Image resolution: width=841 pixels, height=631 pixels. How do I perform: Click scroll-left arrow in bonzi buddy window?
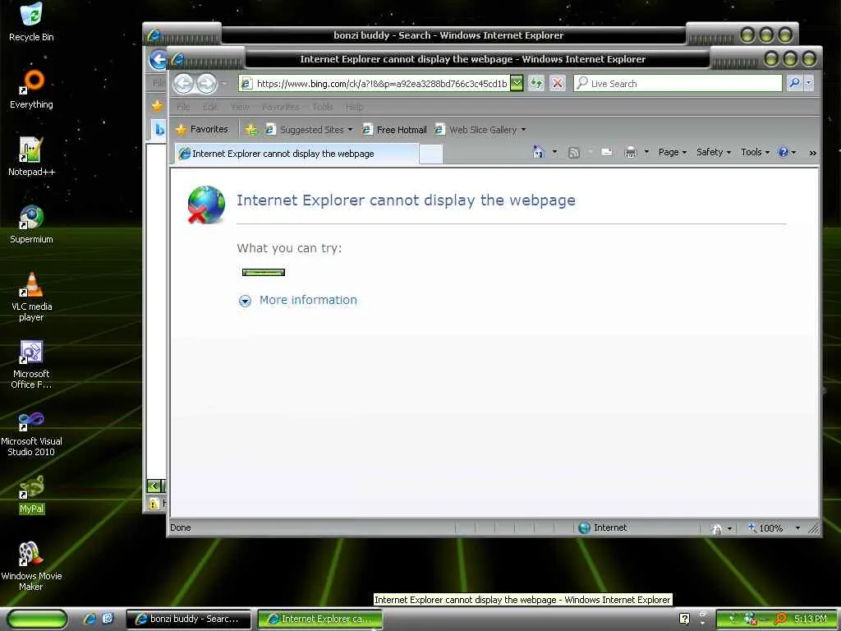(154, 486)
